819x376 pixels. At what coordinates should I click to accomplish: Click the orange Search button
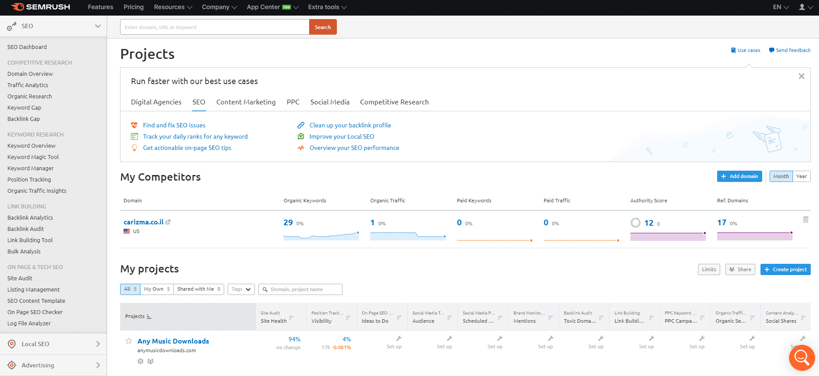(323, 27)
